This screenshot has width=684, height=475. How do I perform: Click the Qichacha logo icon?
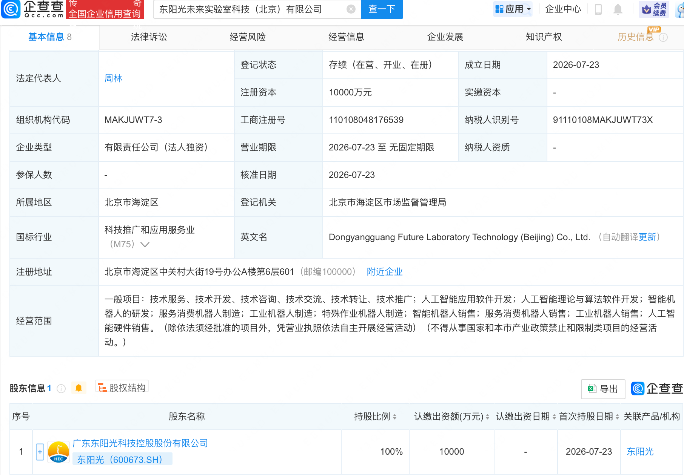tap(11, 9)
